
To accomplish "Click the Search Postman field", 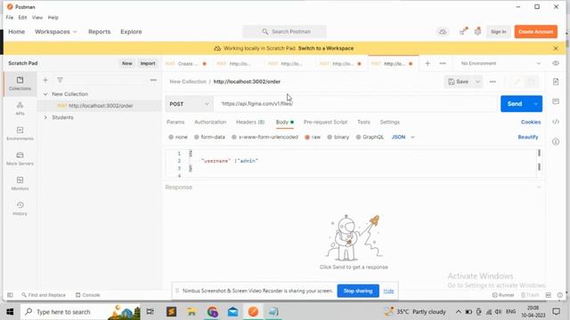I will point(284,32).
